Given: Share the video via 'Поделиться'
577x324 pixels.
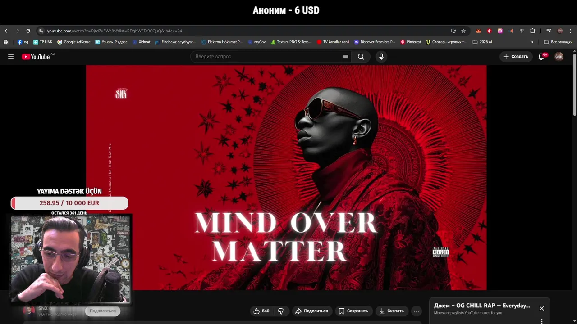Looking at the screenshot, I should 312,311.
